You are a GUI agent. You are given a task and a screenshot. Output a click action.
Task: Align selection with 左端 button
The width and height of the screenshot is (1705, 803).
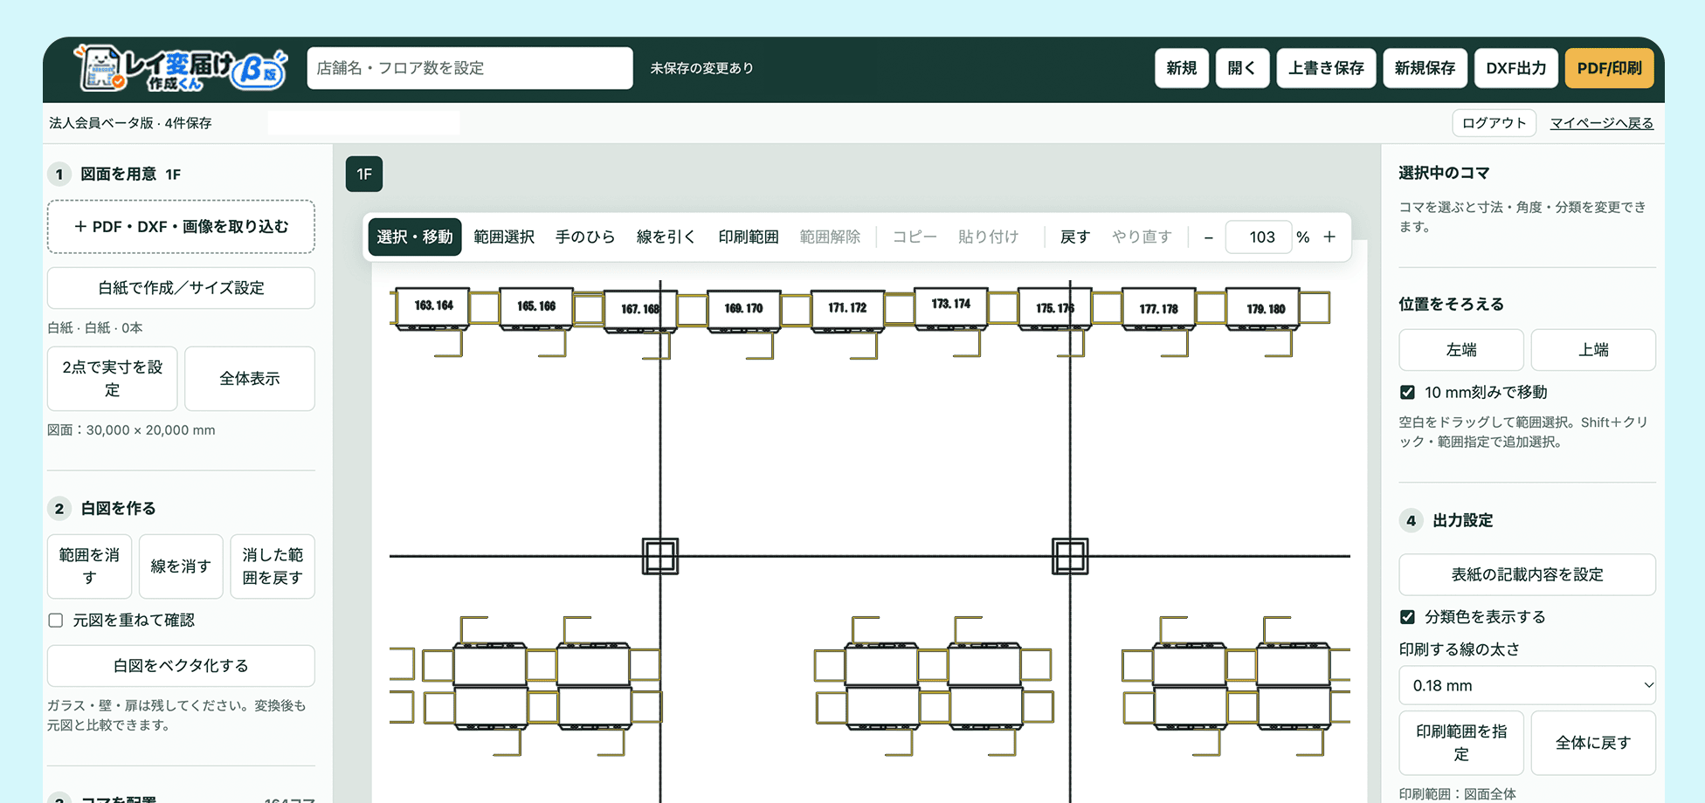(1461, 350)
